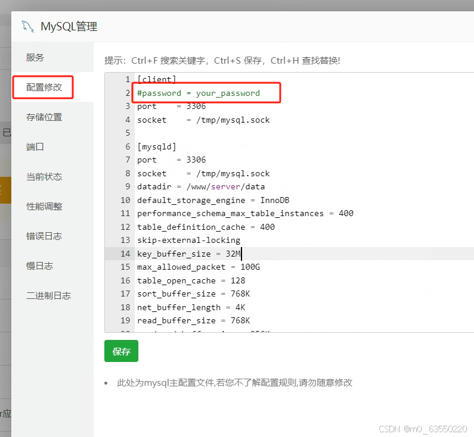Switch to the 存储位置 tab
The image size is (474, 437).
pos(44,117)
